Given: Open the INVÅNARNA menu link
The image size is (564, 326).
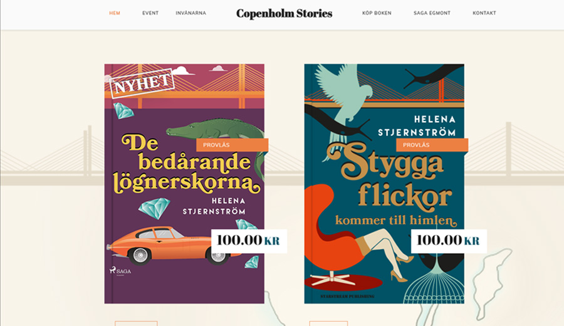Looking at the screenshot, I should point(191,13).
